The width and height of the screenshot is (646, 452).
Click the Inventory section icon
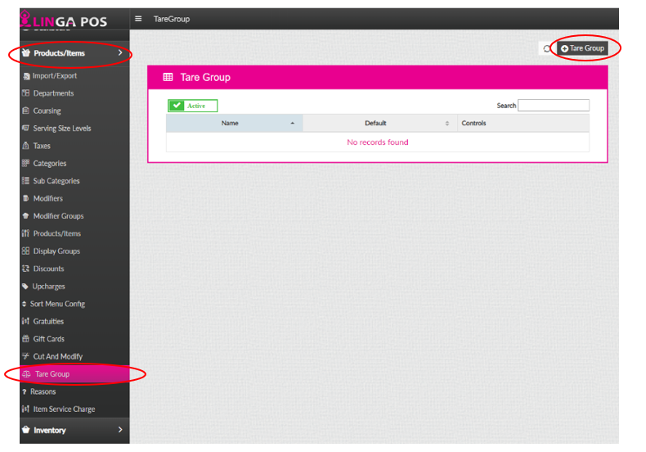coord(26,430)
